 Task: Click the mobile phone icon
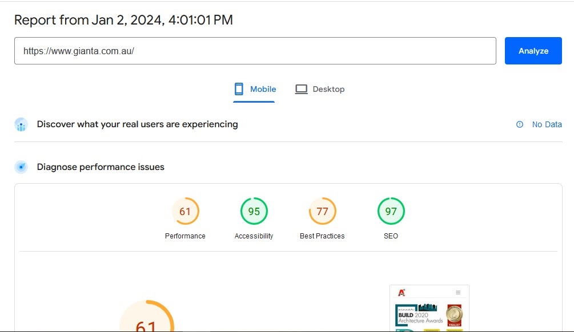[239, 89]
